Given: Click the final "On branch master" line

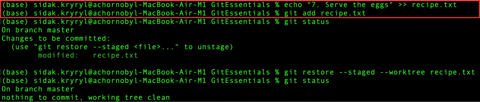Looking at the screenshot, I should coord(38,89).
